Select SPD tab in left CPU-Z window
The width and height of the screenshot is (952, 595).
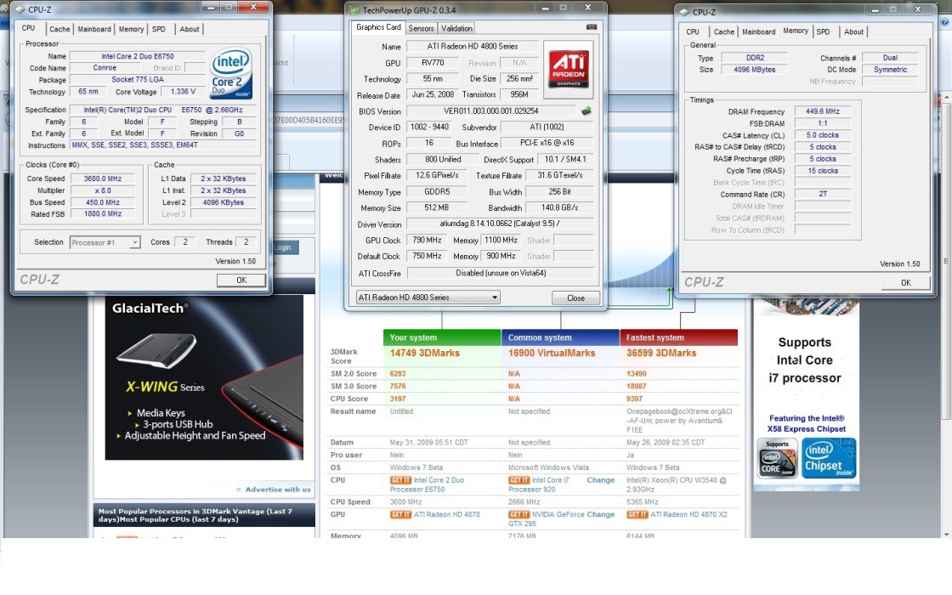click(158, 29)
